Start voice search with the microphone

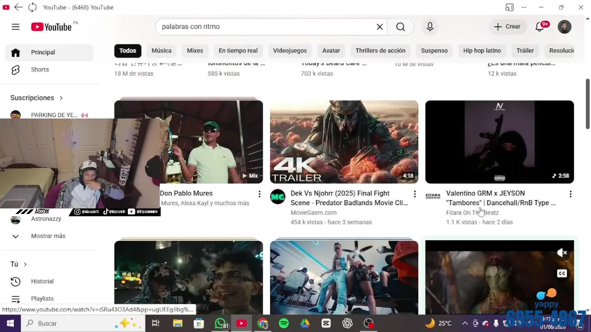[x=430, y=27]
